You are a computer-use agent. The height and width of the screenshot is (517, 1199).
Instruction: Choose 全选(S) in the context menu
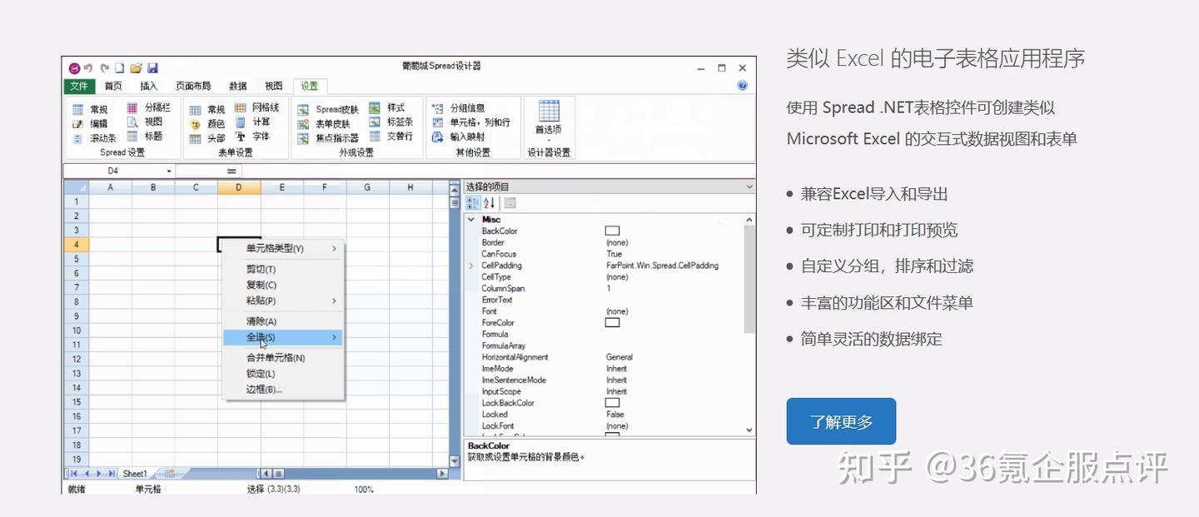click(283, 337)
